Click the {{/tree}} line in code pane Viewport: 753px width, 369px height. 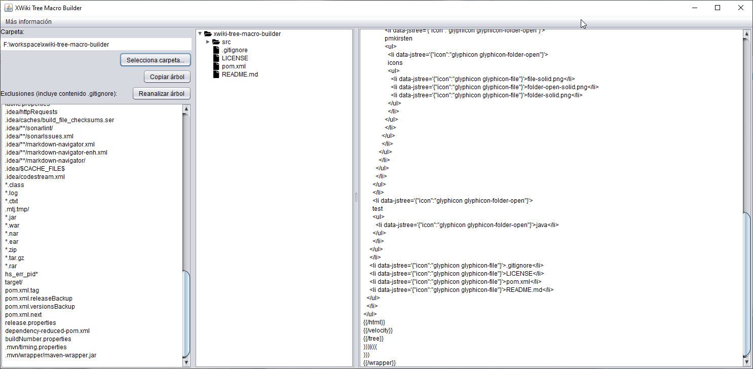pyautogui.click(x=373, y=339)
